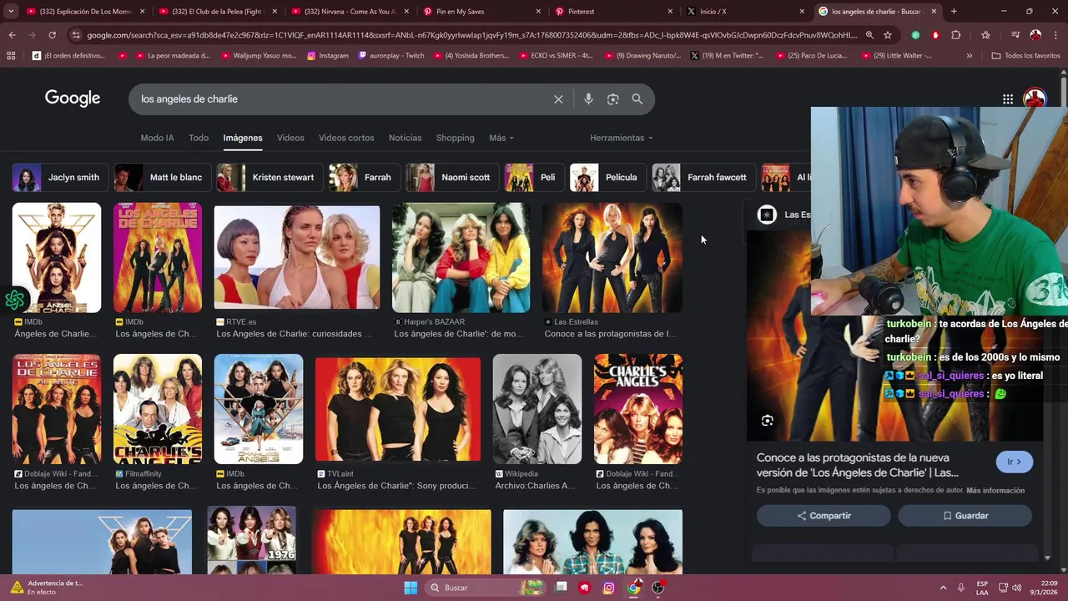
Task: Open the Chrome apps grid in bookmarks bar
Action: [x=11, y=56]
